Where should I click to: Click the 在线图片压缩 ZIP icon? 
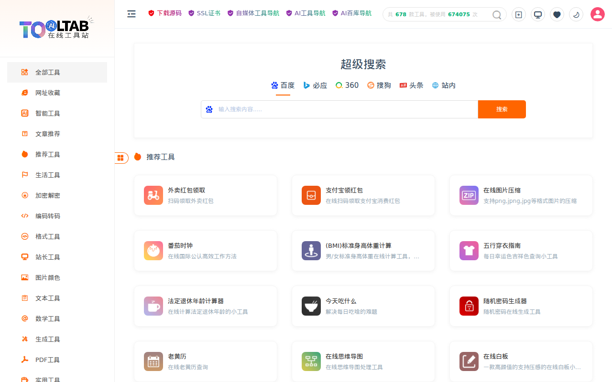469,195
